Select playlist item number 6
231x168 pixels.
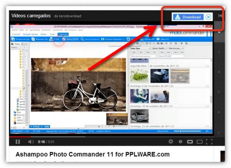click(219, 112)
